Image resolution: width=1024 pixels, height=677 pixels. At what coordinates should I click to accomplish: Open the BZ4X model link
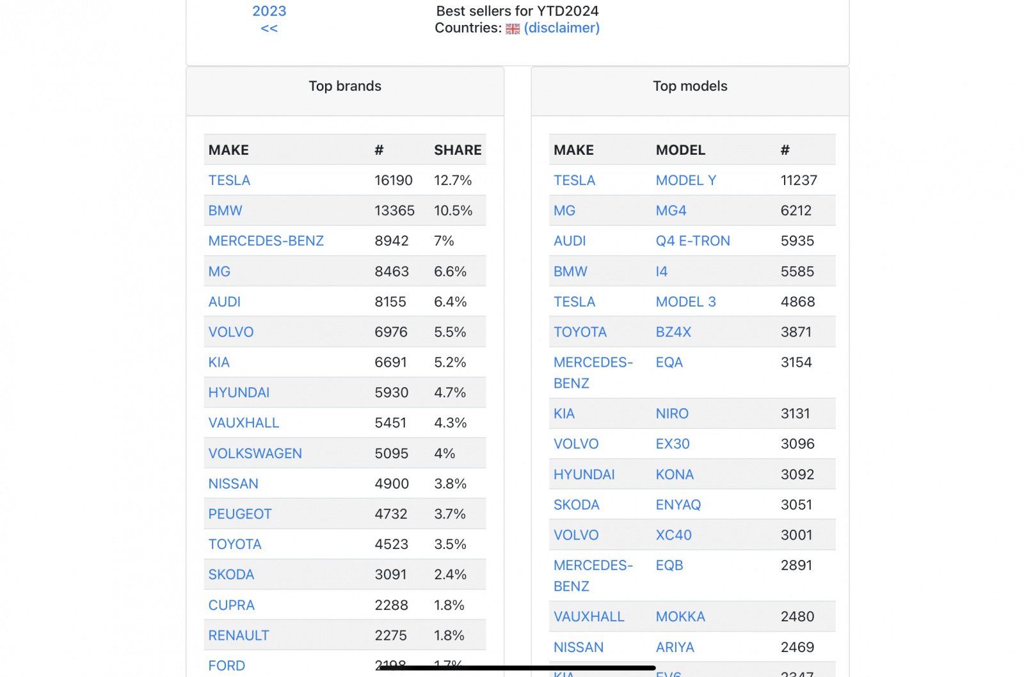click(x=673, y=332)
